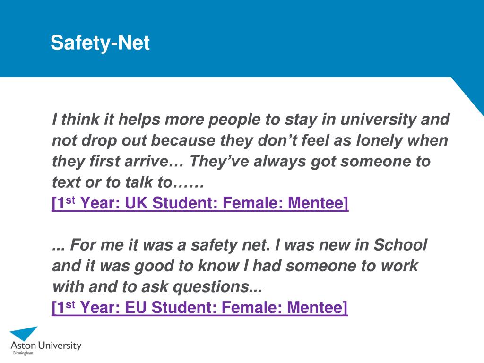Open the EU Student Female Mentee link
This screenshot has height=363, width=484.
[200, 307]
